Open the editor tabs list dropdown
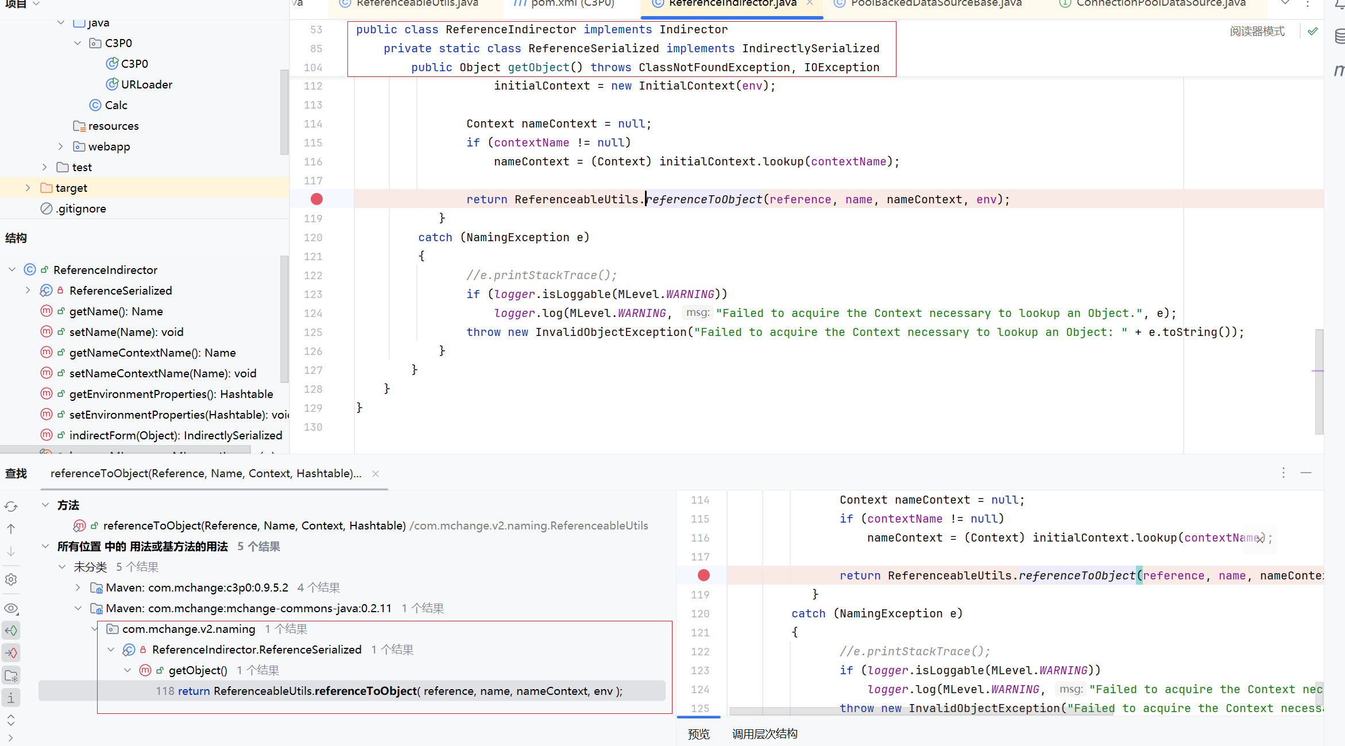This screenshot has width=1345, height=746. point(1286,3)
